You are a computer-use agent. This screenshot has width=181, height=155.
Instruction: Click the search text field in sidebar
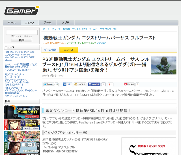[22, 32]
